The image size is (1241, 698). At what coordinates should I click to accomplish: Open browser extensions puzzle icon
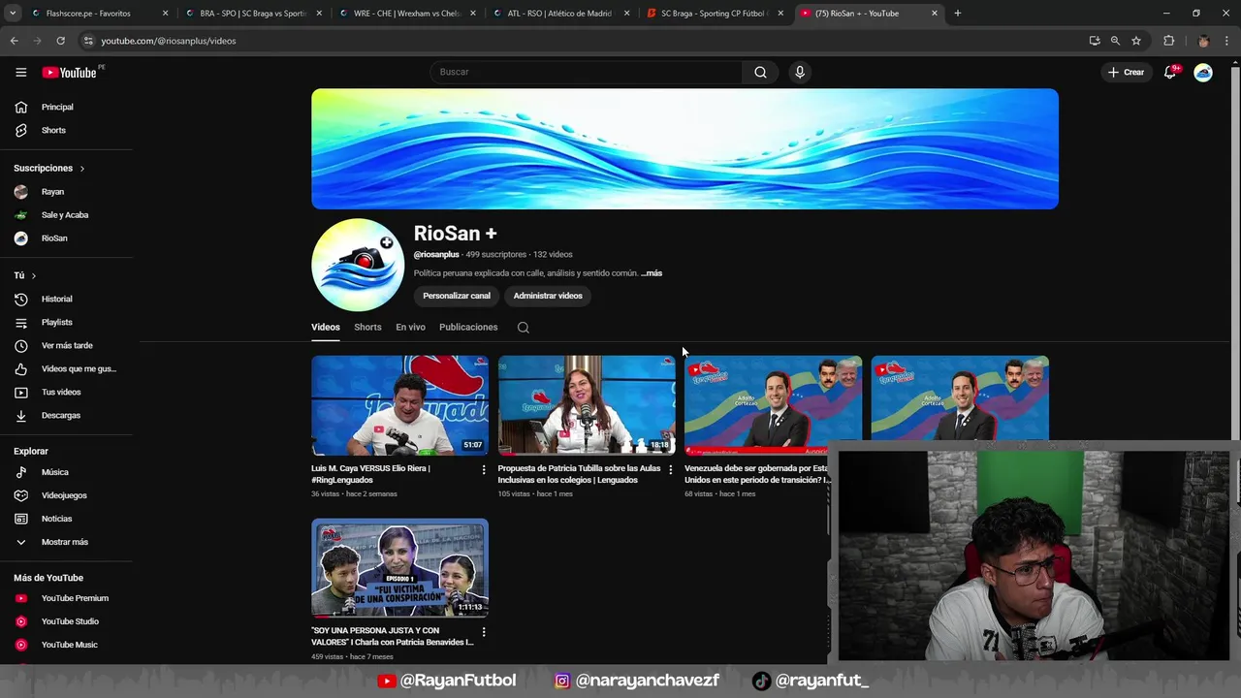1168,41
